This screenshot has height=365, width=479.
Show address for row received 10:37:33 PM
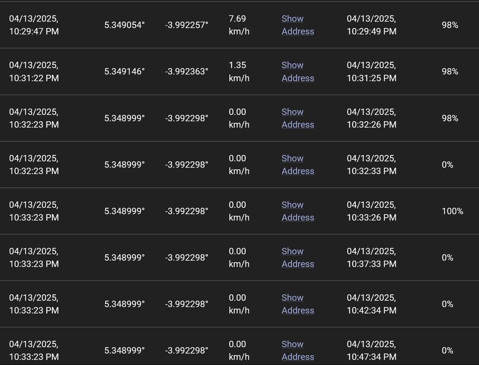click(x=298, y=257)
